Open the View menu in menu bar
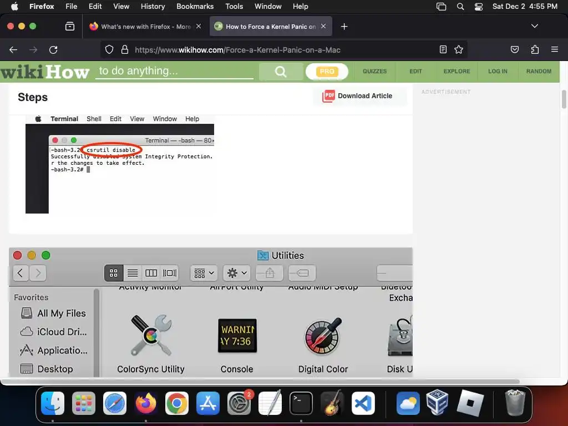Viewport: 568px width, 426px height. [x=121, y=7]
